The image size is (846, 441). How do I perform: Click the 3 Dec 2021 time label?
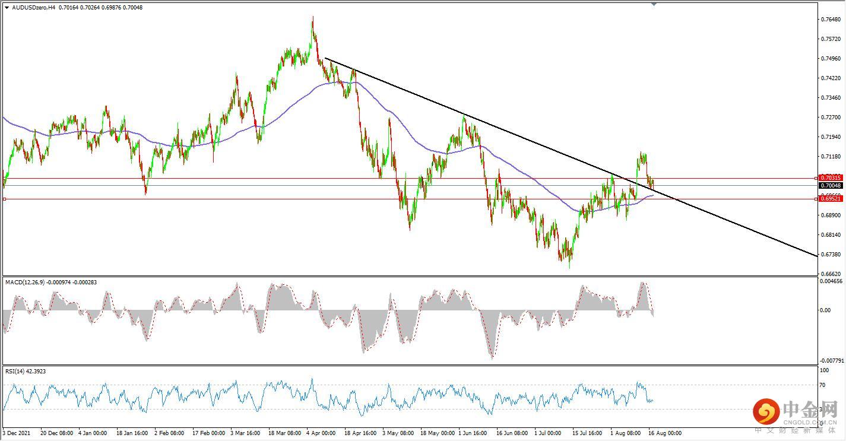(17, 433)
